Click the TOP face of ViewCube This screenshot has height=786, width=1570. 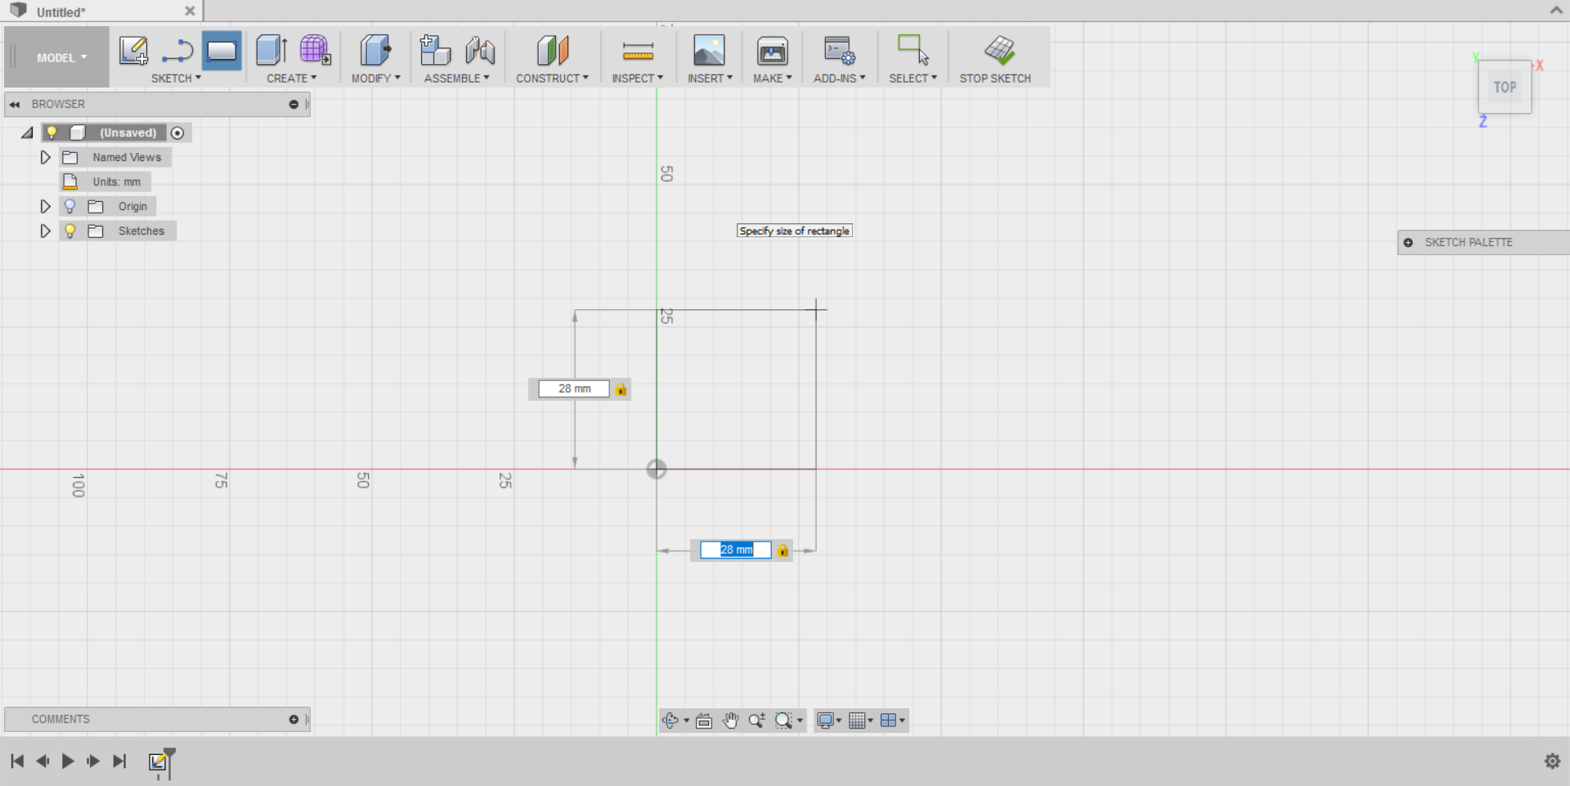[1505, 87]
